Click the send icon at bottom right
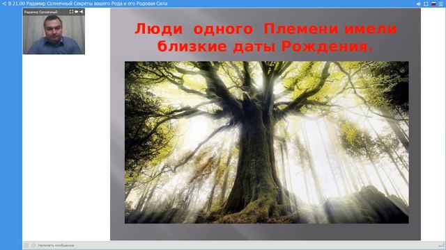The image size is (446, 250). pos(441,245)
